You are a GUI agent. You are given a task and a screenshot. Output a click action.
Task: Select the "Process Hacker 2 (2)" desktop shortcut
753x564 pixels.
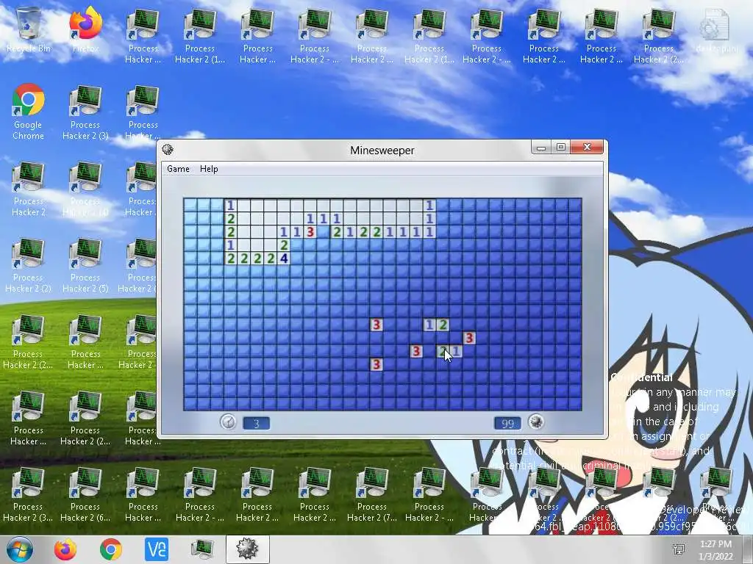(29, 264)
